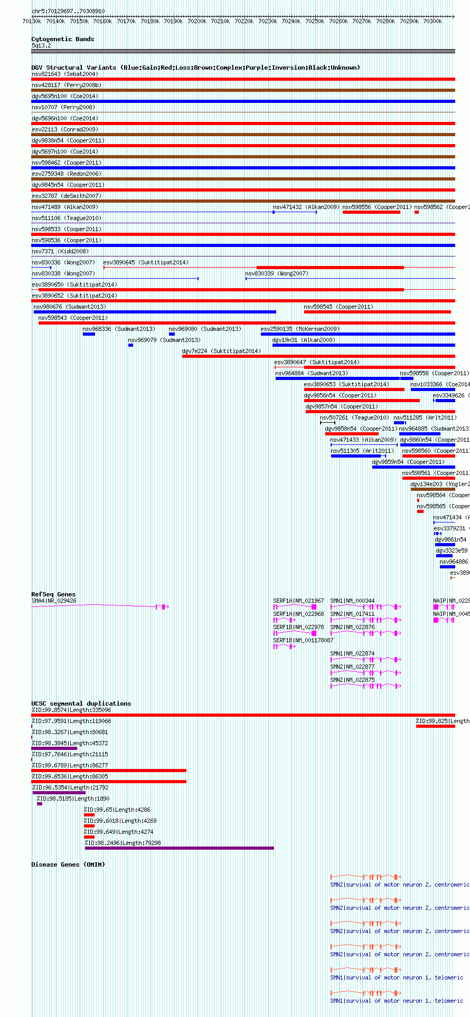Select variant esv32787 (deSmith2007)
This screenshot has width=470, height=1017.
67,196
